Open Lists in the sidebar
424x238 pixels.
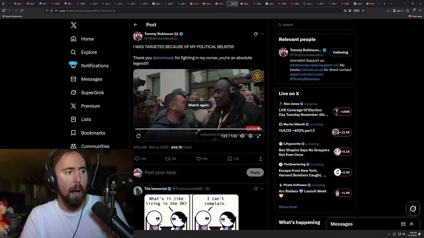click(81, 119)
